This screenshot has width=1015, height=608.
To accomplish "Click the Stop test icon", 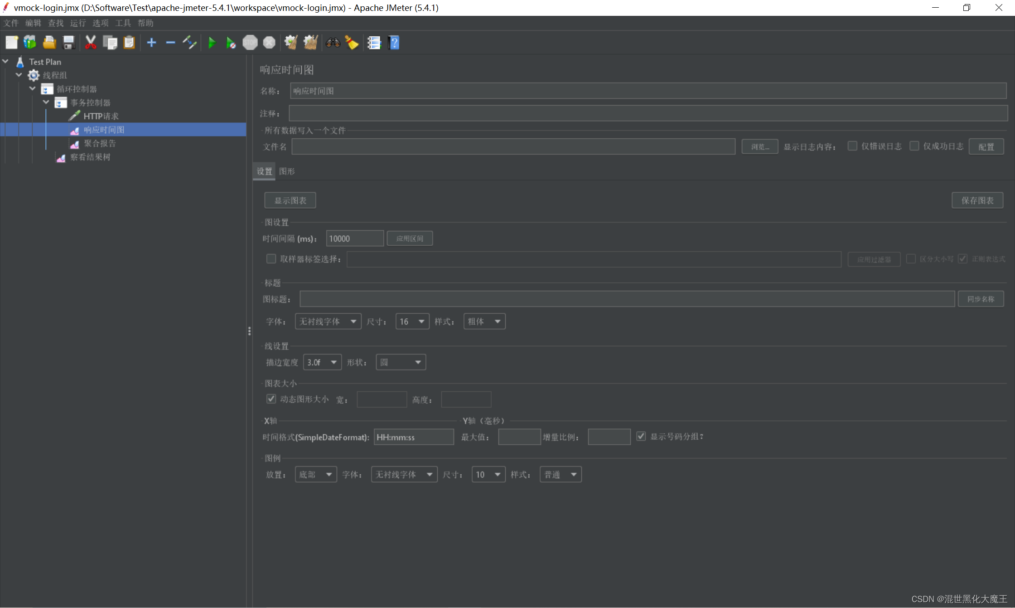I will tap(250, 43).
